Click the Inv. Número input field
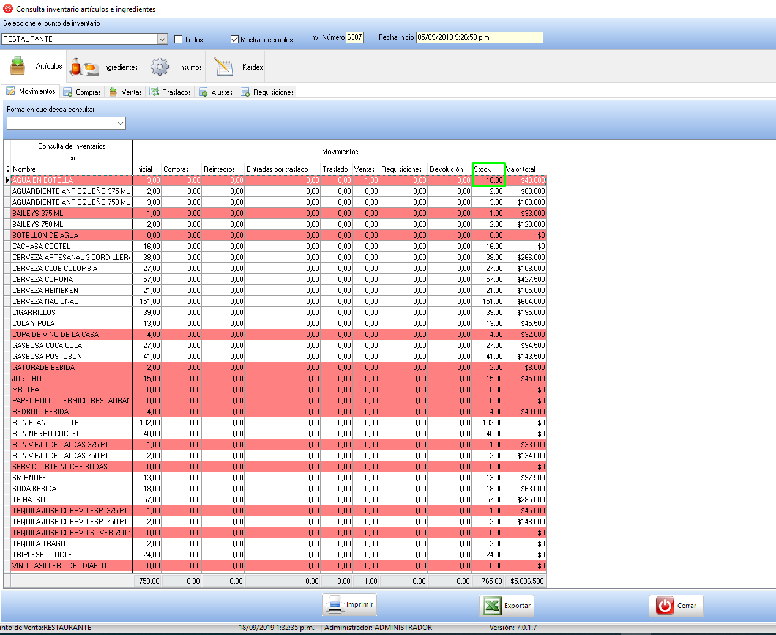The image size is (776, 635). (x=355, y=37)
